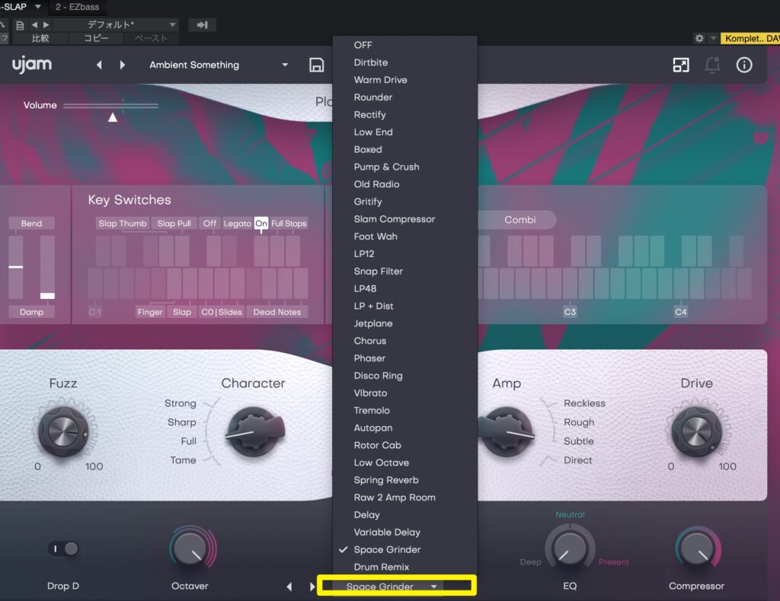The width and height of the screenshot is (780, 601).
Task: Click the resize window icon
Action: pos(680,65)
